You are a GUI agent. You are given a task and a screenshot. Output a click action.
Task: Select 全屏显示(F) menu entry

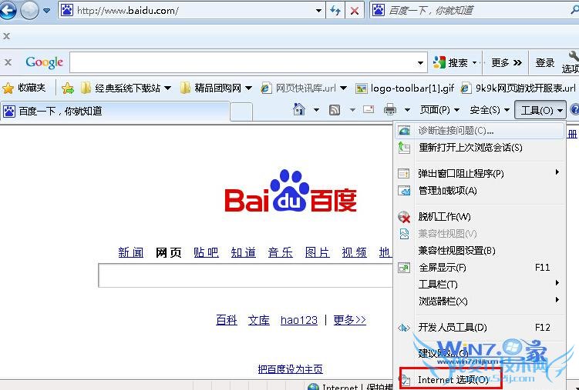click(480, 268)
